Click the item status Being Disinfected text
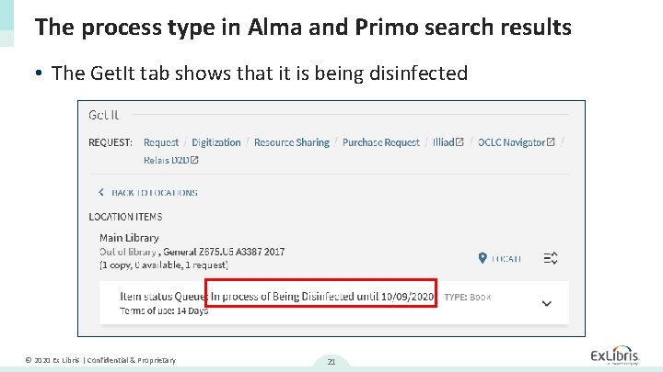 (322, 297)
